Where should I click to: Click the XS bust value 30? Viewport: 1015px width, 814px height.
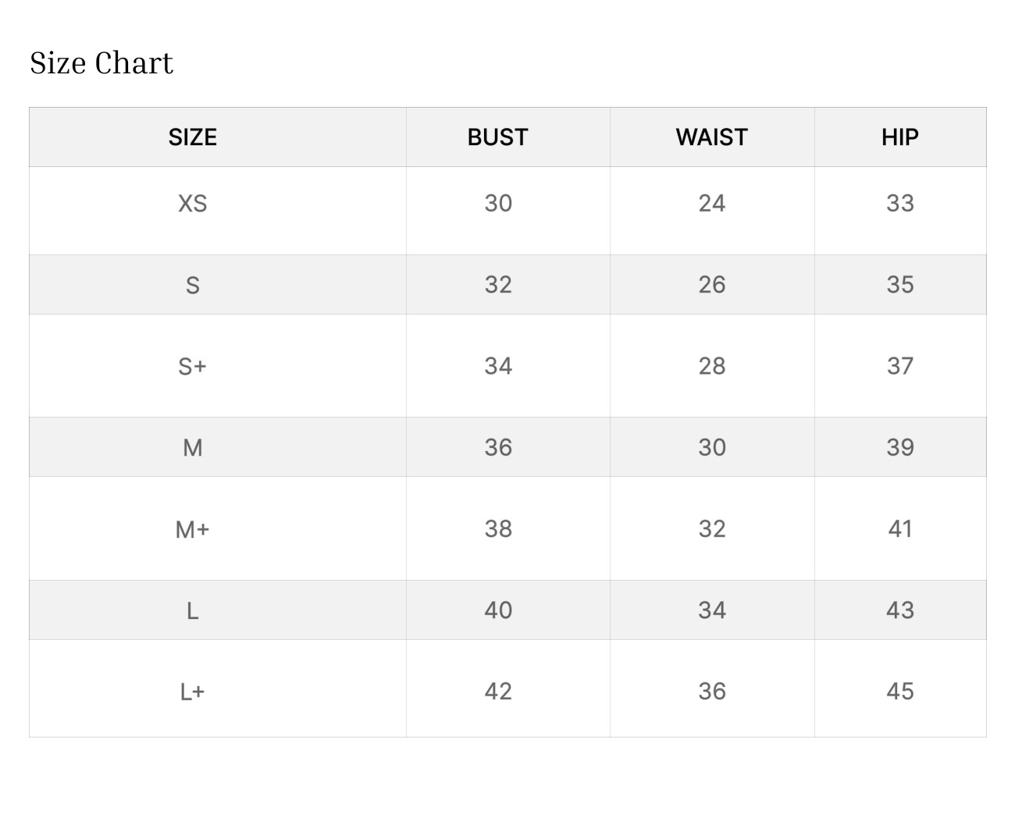(498, 204)
